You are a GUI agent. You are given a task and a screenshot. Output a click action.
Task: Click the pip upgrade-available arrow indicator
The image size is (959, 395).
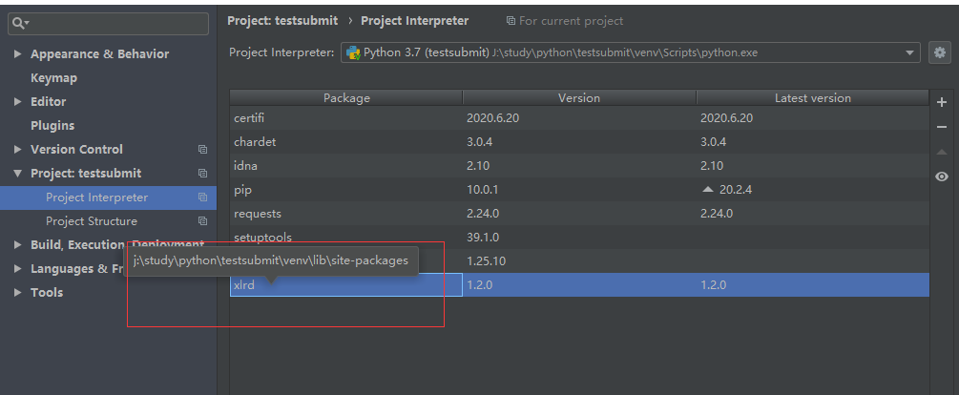click(707, 189)
